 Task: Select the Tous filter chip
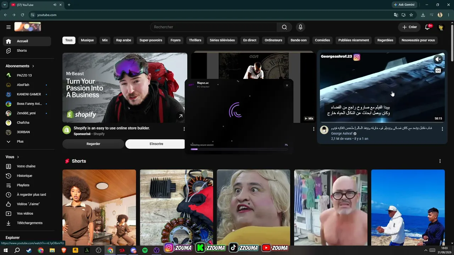coord(69,40)
